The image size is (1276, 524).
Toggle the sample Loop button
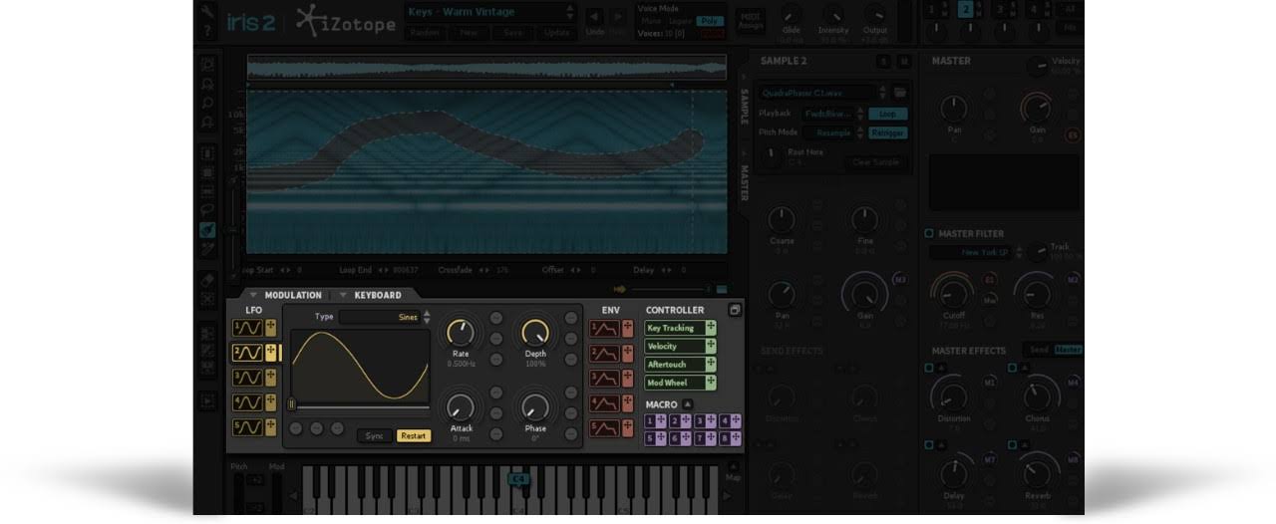[887, 114]
